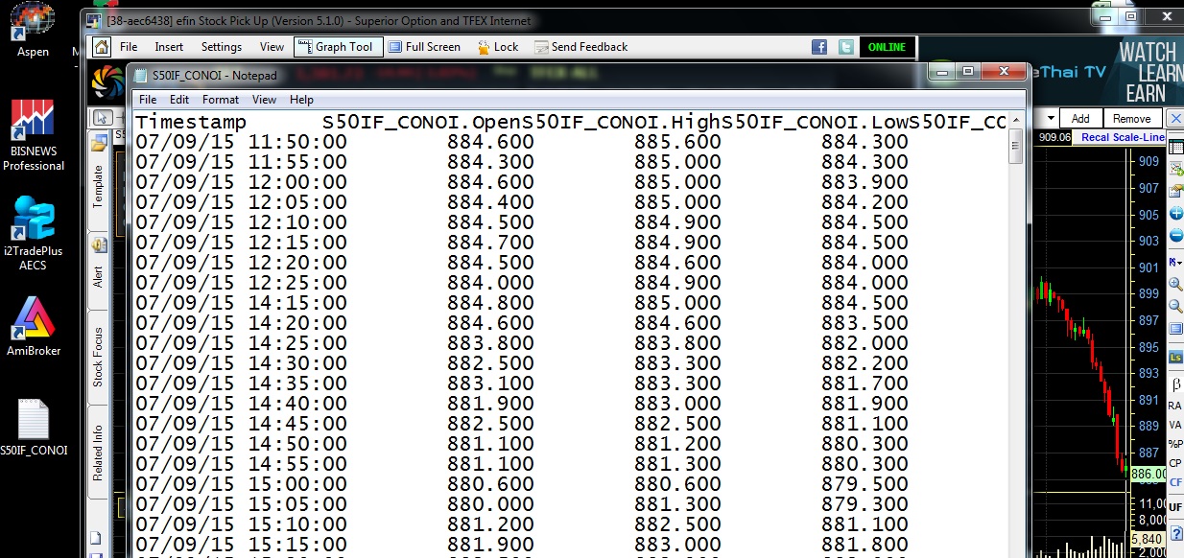Click the RA tool on chart toolbar
Viewport: 1184px width, 558px height.
pos(1175,406)
